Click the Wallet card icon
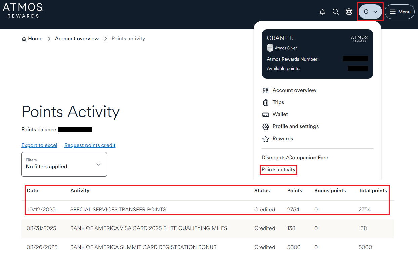 pyautogui.click(x=266, y=114)
